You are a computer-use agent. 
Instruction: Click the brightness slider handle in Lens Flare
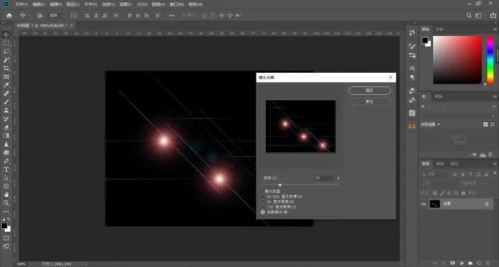point(280,185)
